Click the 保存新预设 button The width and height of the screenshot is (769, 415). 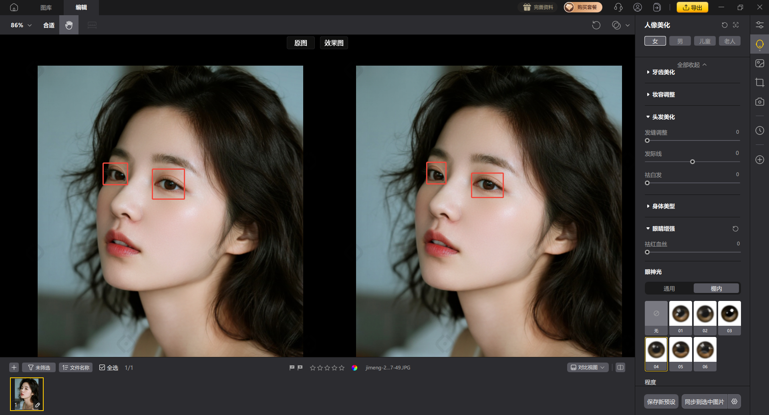coord(661,402)
